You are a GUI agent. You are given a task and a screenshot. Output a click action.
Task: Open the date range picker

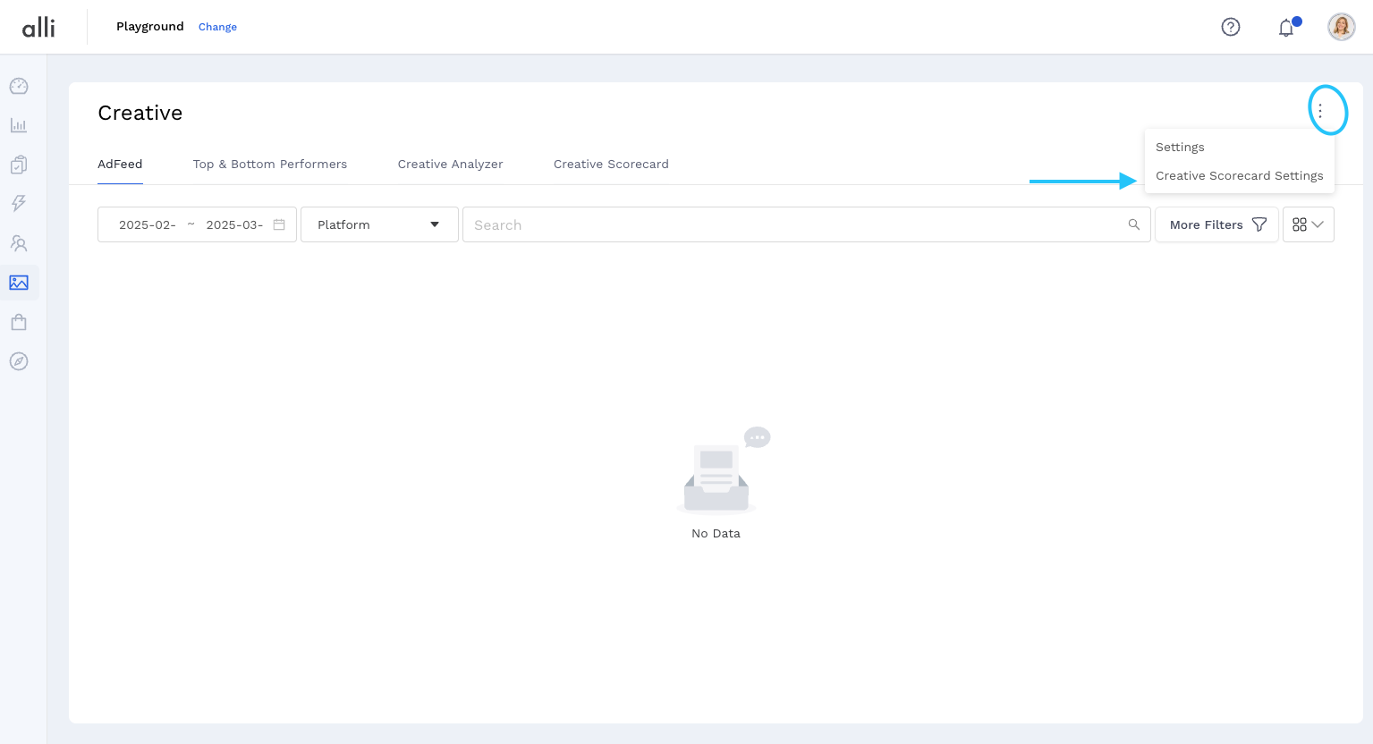point(197,224)
